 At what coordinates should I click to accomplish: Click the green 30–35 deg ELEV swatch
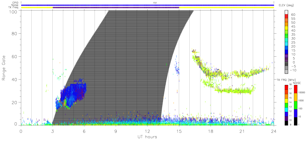tap(287, 36)
